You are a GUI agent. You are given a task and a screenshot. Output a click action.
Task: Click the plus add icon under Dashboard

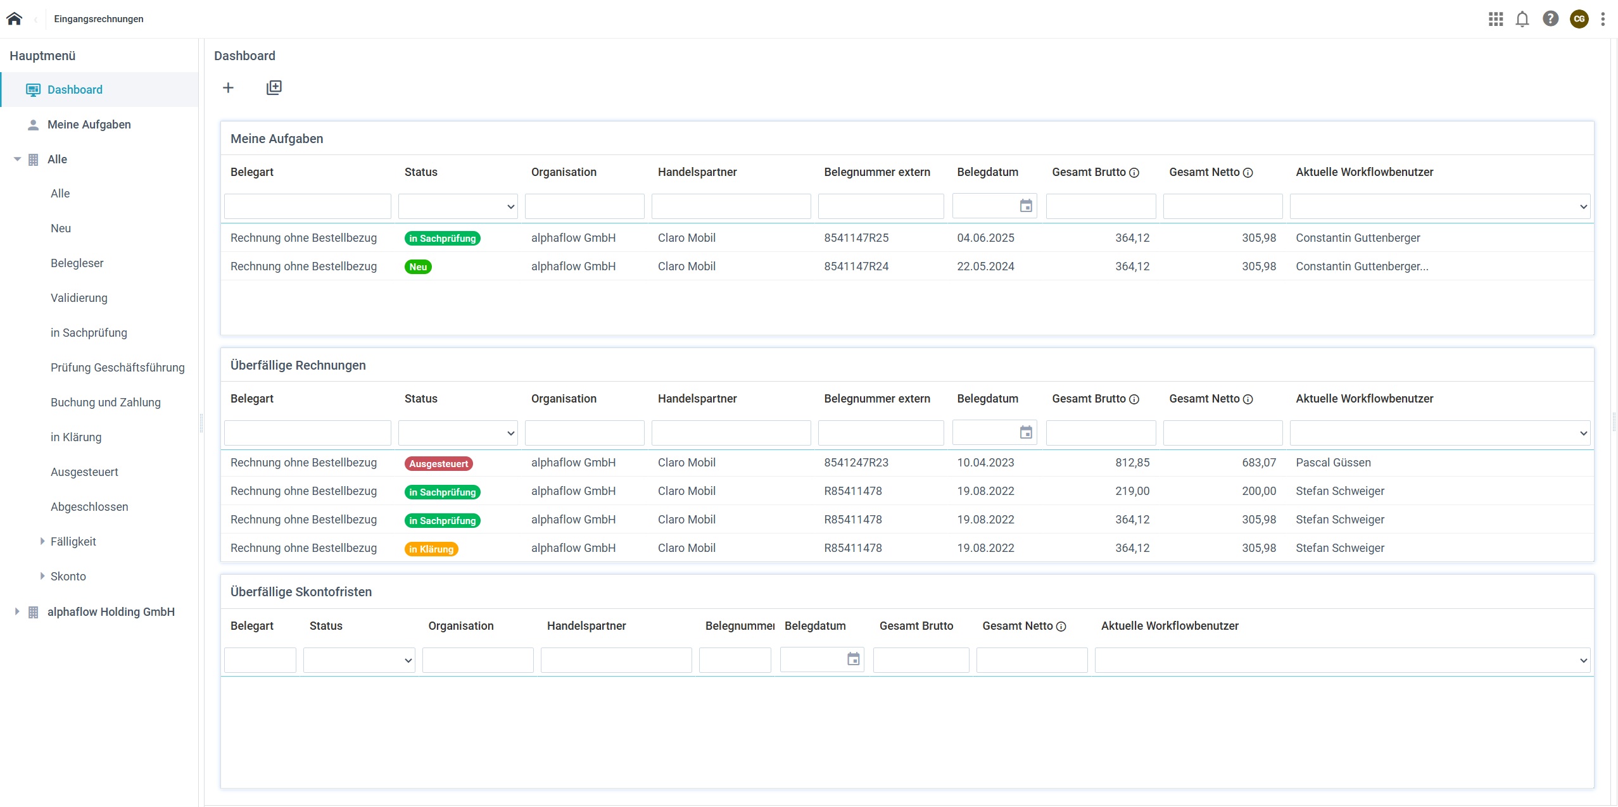point(229,87)
